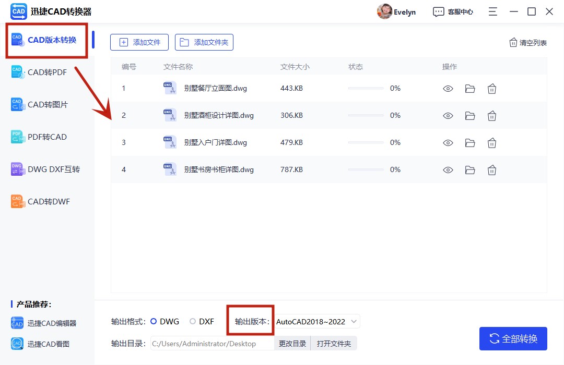Open 迅捷CAD看图 from product recommendations
This screenshot has width=564, height=365.
[x=45, y=344]
